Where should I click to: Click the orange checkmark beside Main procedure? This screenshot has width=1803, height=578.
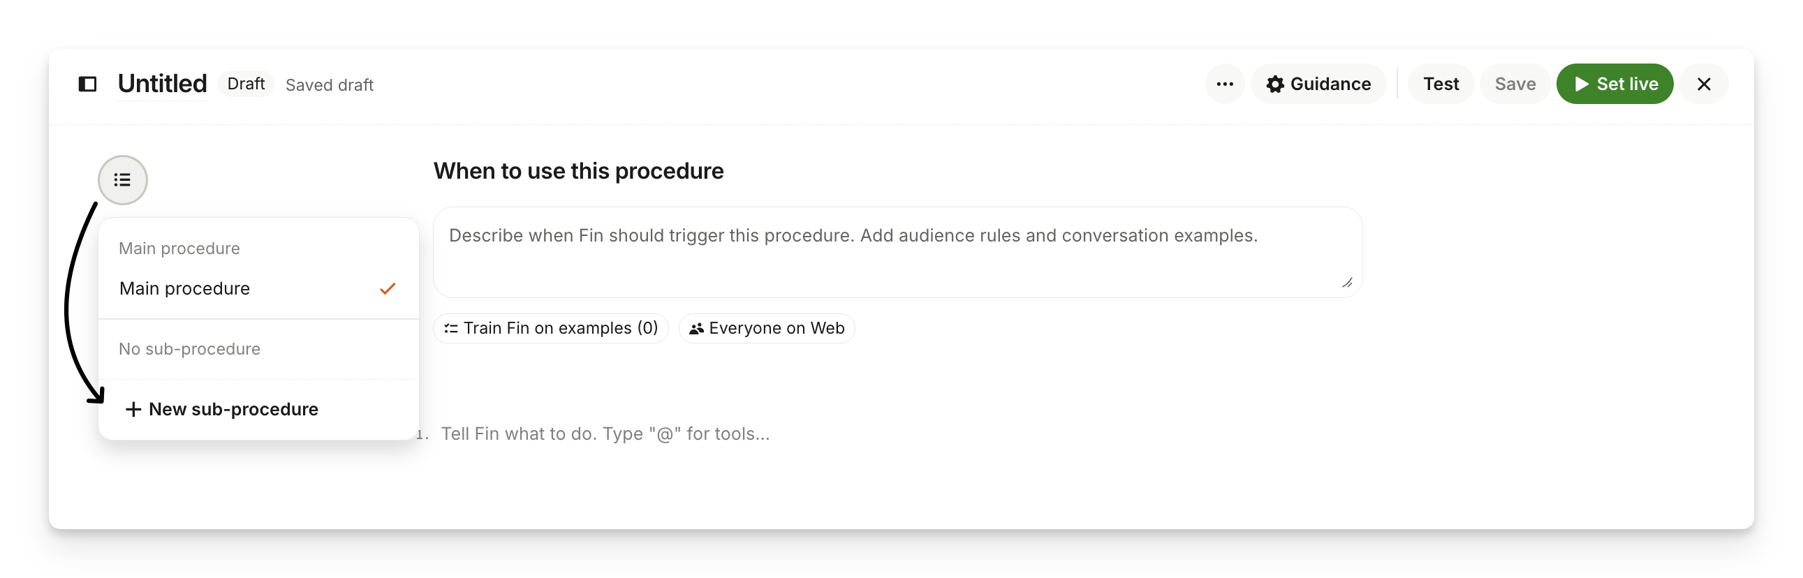pos(388,289)
